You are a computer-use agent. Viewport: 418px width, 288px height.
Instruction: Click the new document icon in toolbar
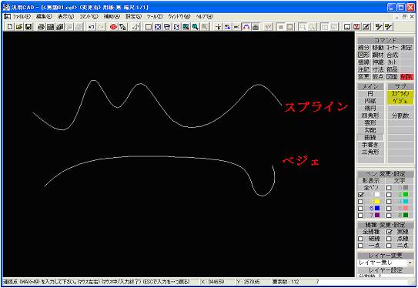tap(10, 27)
